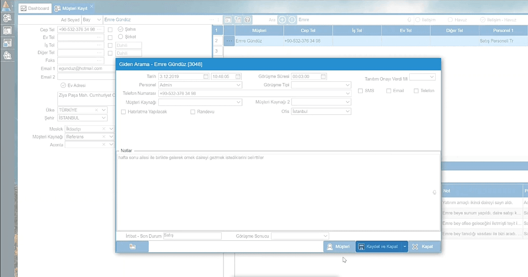The image size is (528, 277).
Task: Click the ellipsis in the İş Tel field
Action: [99, 45]
